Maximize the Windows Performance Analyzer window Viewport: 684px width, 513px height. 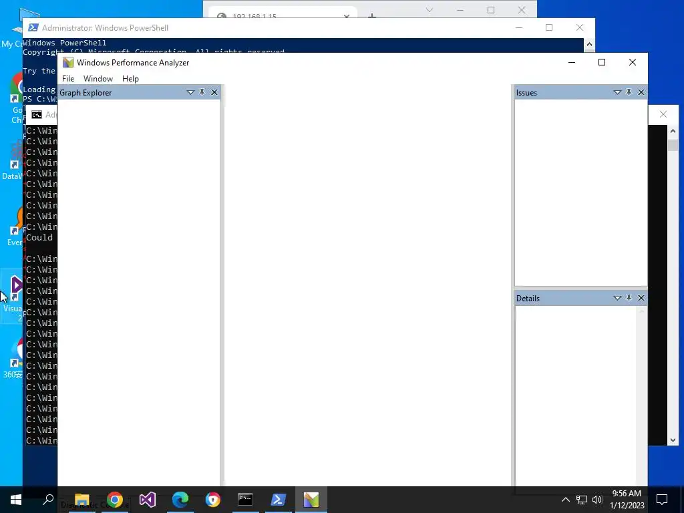(x=602, y=62)
